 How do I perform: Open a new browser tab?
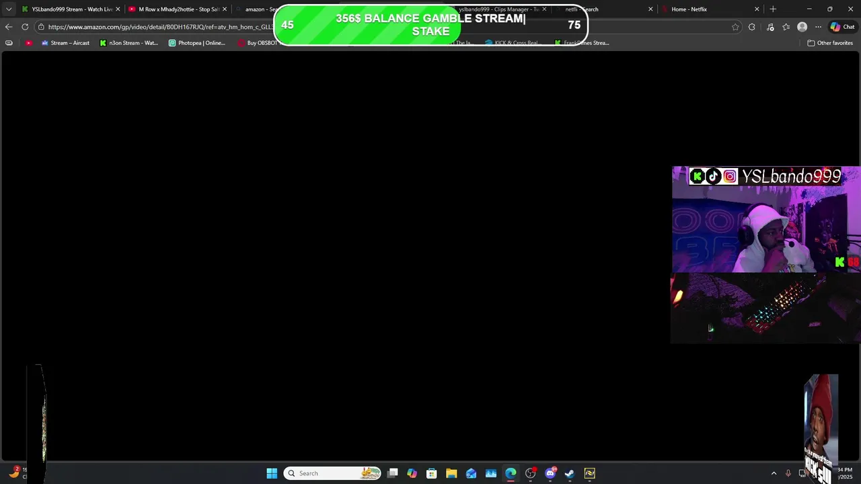(x=773, y=9)
